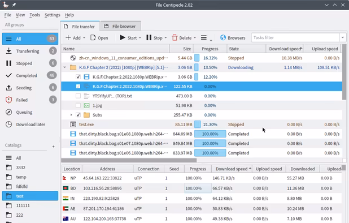
Task: Click the pin window icon
Action: [14, 5]
